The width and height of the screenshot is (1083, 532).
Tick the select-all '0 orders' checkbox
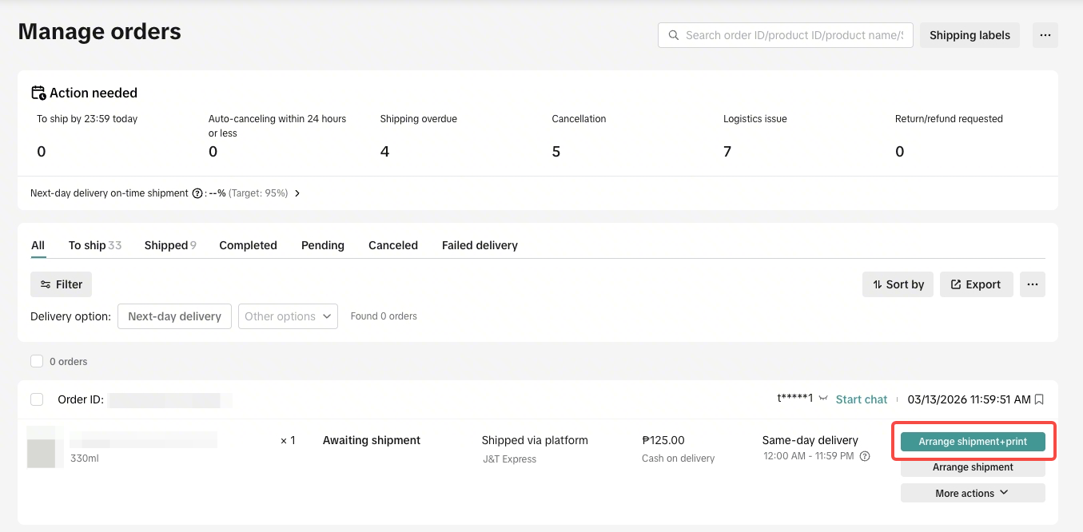[x=37, y=361]
